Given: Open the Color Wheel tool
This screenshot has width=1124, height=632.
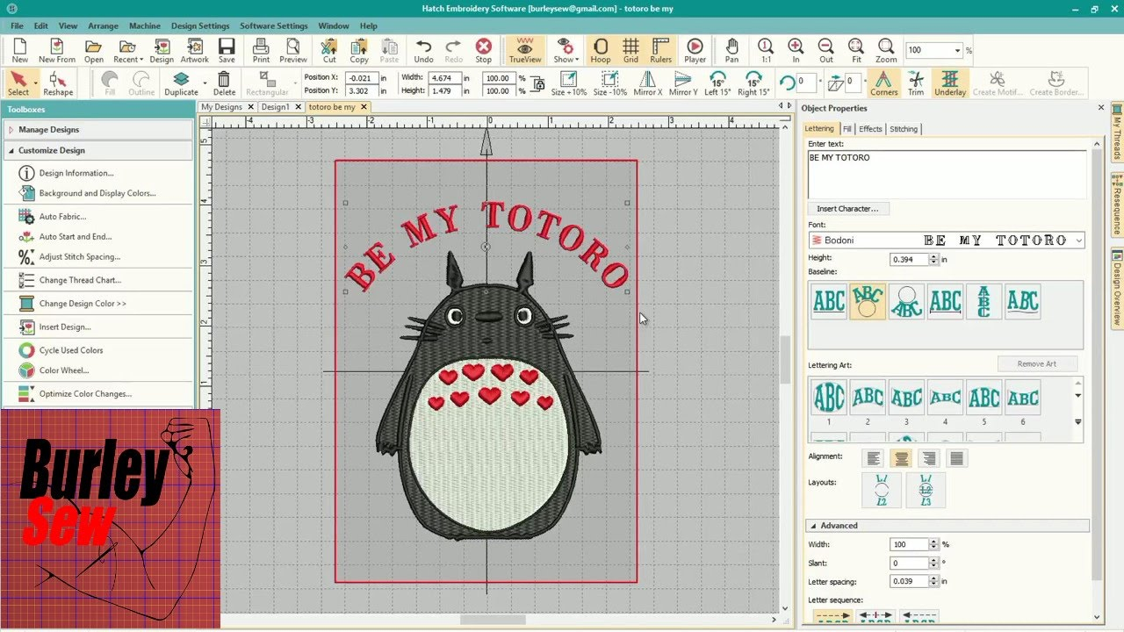Looking at the screenshot, I should [x=63, y=370].
